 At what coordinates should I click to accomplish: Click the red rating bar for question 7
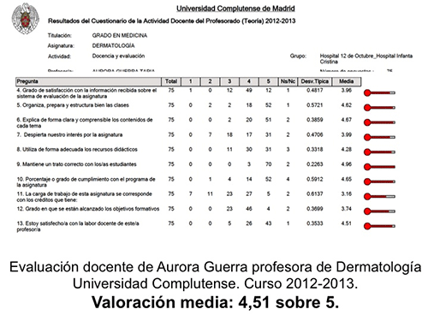tap(379, 137)
